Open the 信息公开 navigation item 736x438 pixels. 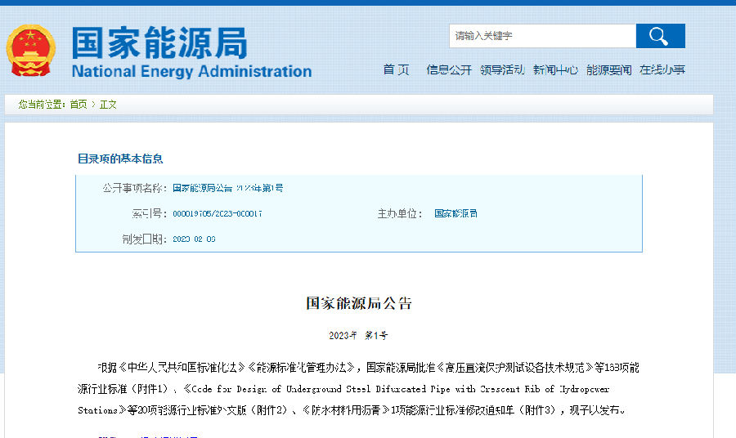(x=449, y=70)
